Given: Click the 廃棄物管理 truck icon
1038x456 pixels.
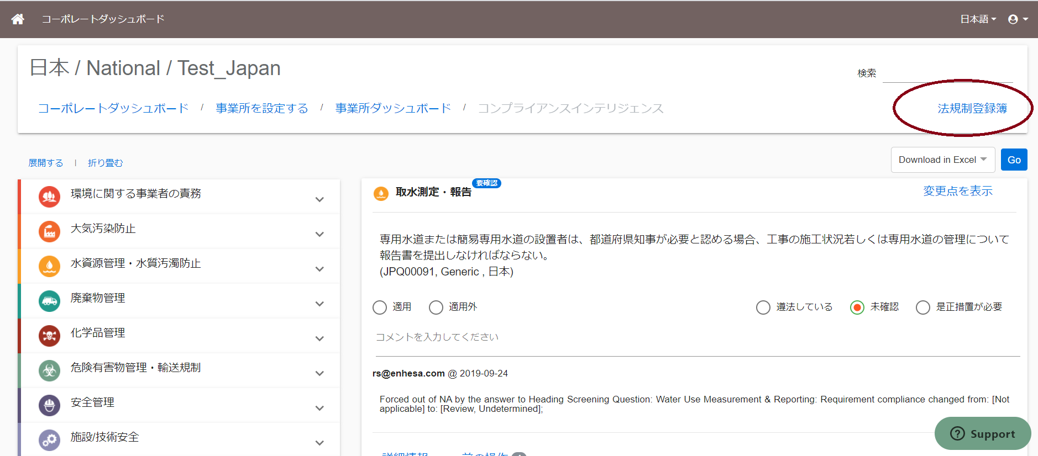Looking at the screenshot, I should 49,301.
